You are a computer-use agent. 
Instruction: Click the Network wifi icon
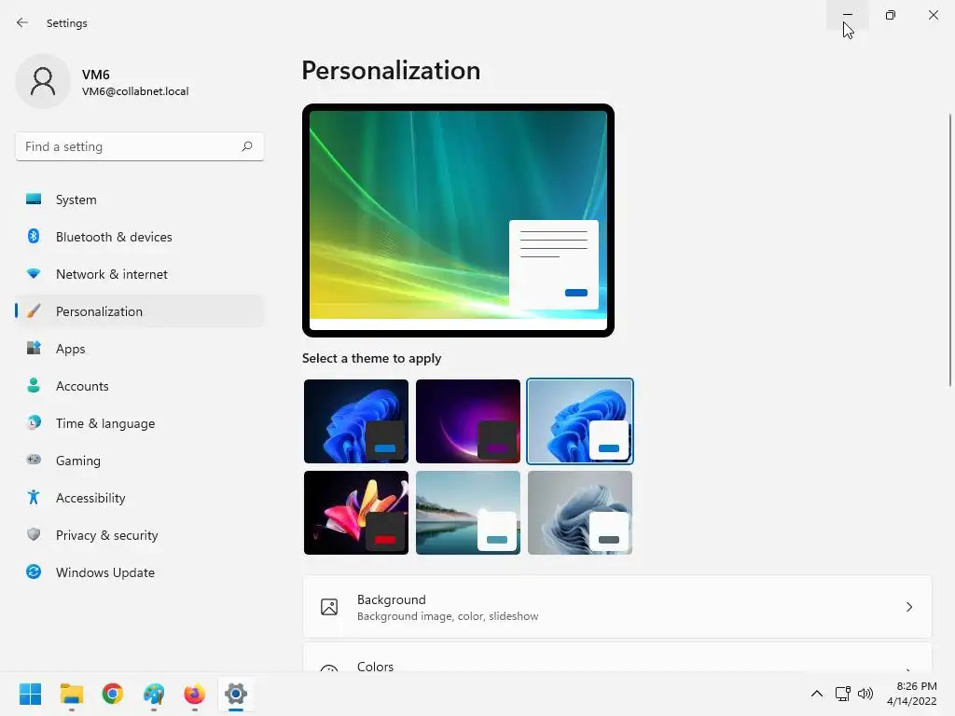tap(34, 274)
